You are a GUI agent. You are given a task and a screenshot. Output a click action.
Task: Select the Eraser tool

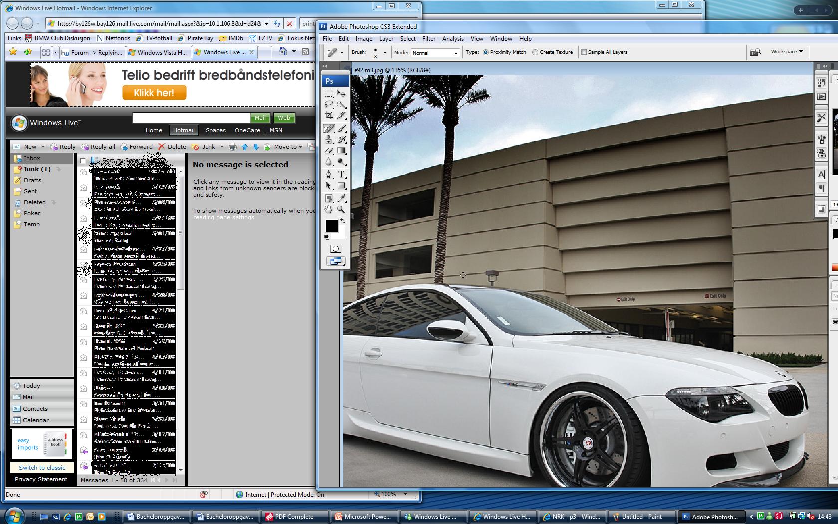[329, 151]
